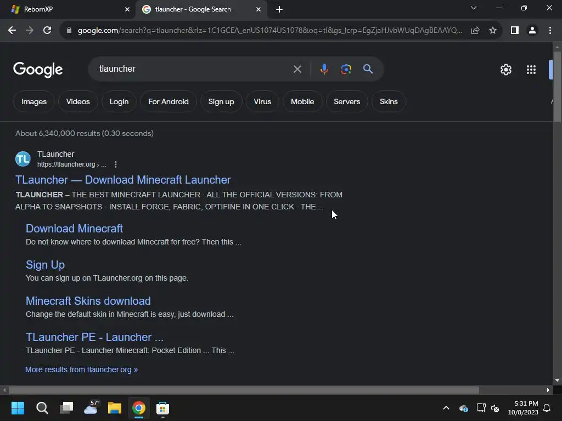Open the Windows Start menu

pos(18,408)
